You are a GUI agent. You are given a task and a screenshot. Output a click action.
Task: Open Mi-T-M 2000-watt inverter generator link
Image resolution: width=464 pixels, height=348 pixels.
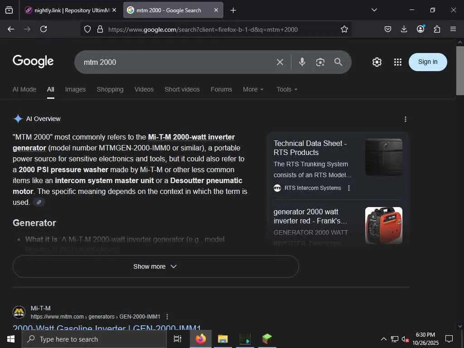(192, 137)
